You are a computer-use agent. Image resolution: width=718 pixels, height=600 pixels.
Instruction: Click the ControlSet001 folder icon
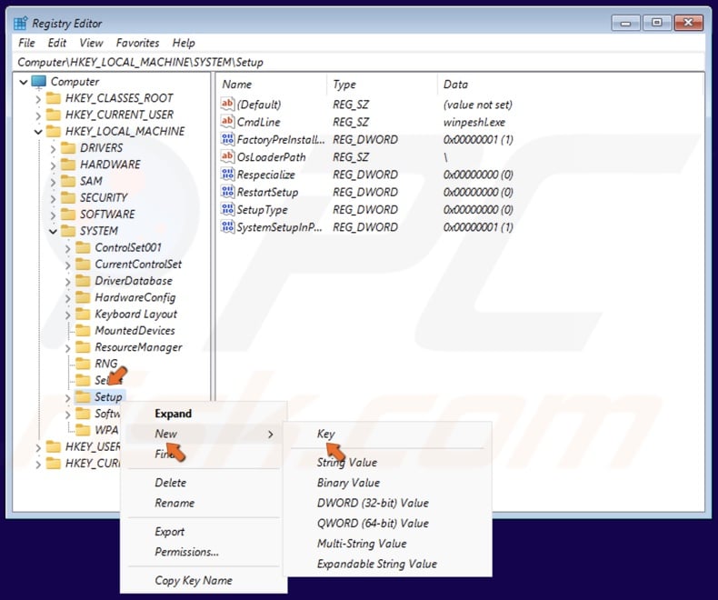click(83, 247)
